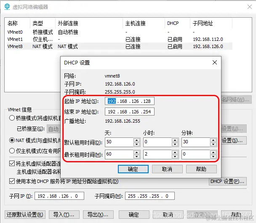256x223 pixels.
Task: Select the VMnet0 row
Action: point(120,32)
